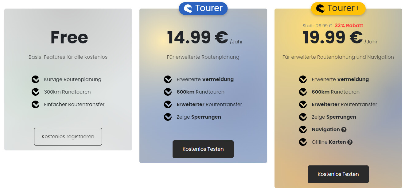Click the crossed-out 29.99 € price
Screen dimensions: 405x192
tap(324, 26)
